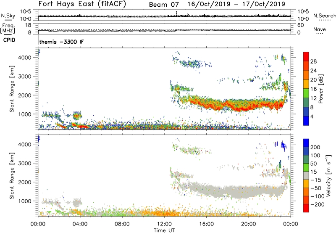
Task: Click the '12:00' time axis tick label
Action: (x=164, y=224)
